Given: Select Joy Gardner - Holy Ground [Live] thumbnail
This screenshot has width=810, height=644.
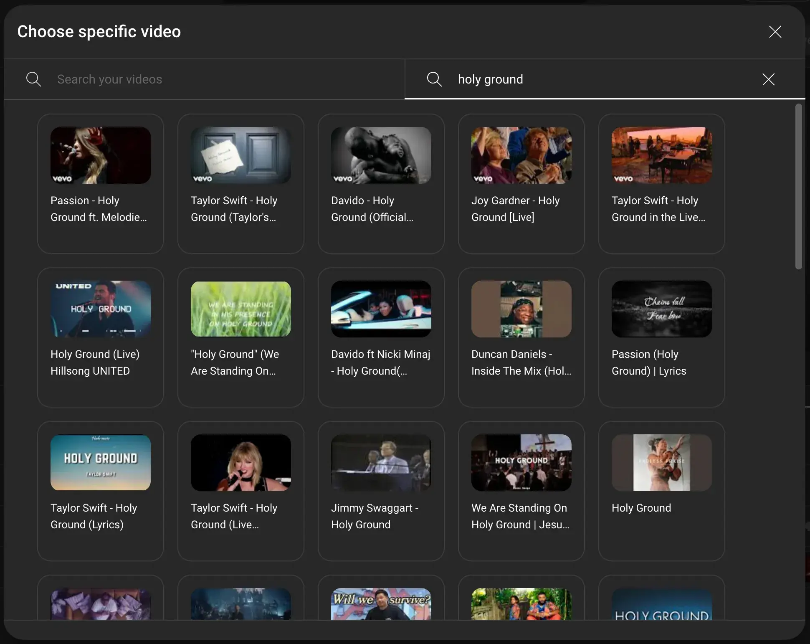Looking at the screenshot, I should tap(521, 155).
